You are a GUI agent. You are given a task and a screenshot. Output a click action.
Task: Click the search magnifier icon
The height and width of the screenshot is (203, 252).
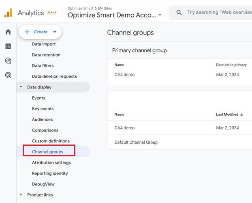[179, 13]
